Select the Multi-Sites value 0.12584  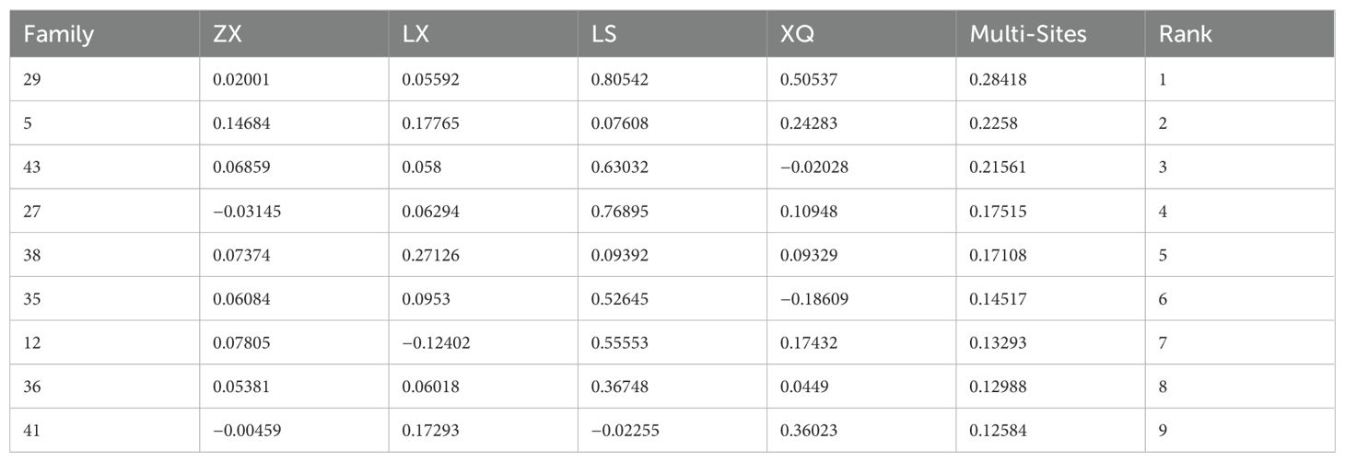pyautogui.click(x=998, y=431)
